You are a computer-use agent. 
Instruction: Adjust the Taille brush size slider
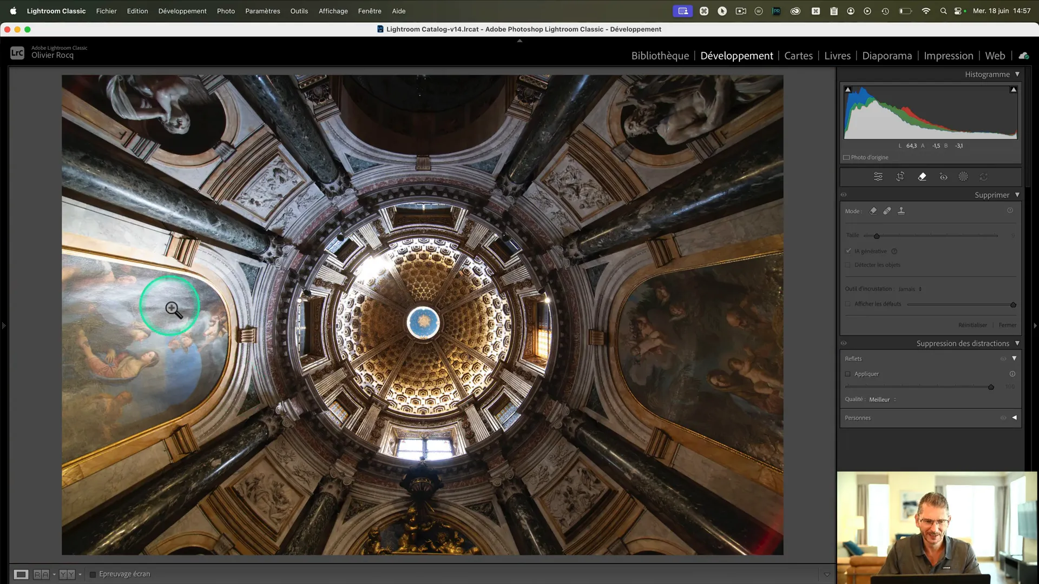931,236
